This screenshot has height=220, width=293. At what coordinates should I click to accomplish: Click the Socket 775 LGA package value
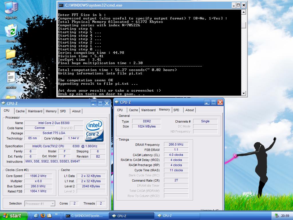point(54,133)
